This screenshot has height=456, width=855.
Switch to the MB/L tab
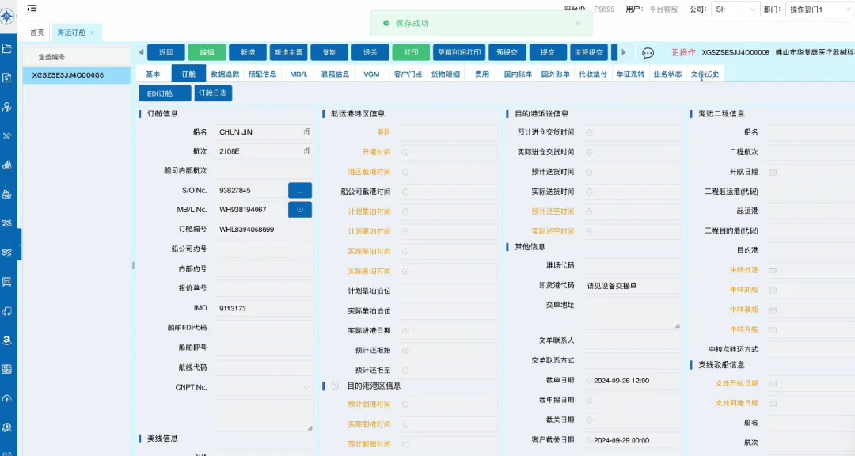point(298,74)
